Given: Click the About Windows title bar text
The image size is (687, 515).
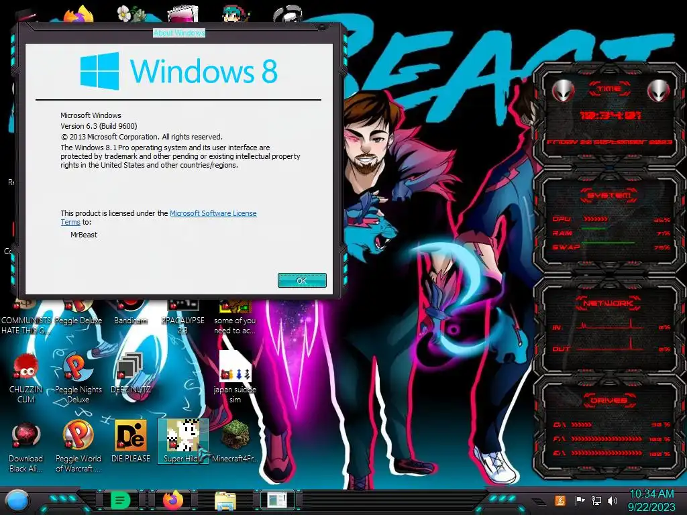Looking at the screenshot, I should (178, 33).
